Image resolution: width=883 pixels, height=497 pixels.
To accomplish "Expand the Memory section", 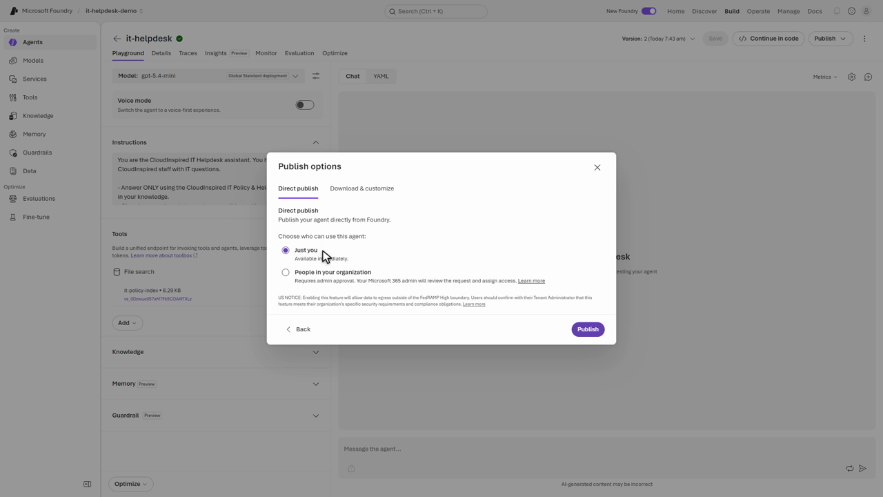I will click(x=316, y=384).
